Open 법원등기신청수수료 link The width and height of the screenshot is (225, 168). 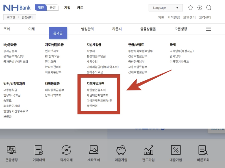coord(16,111)
